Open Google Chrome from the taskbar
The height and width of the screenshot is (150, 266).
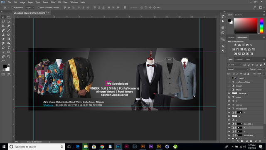[102, 147]
